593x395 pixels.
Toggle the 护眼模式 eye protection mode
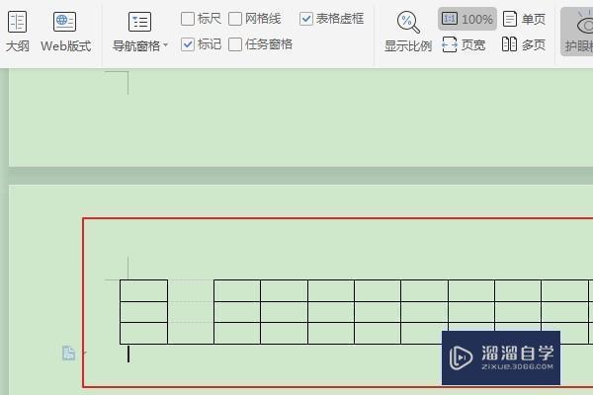[x=577, y=32]
